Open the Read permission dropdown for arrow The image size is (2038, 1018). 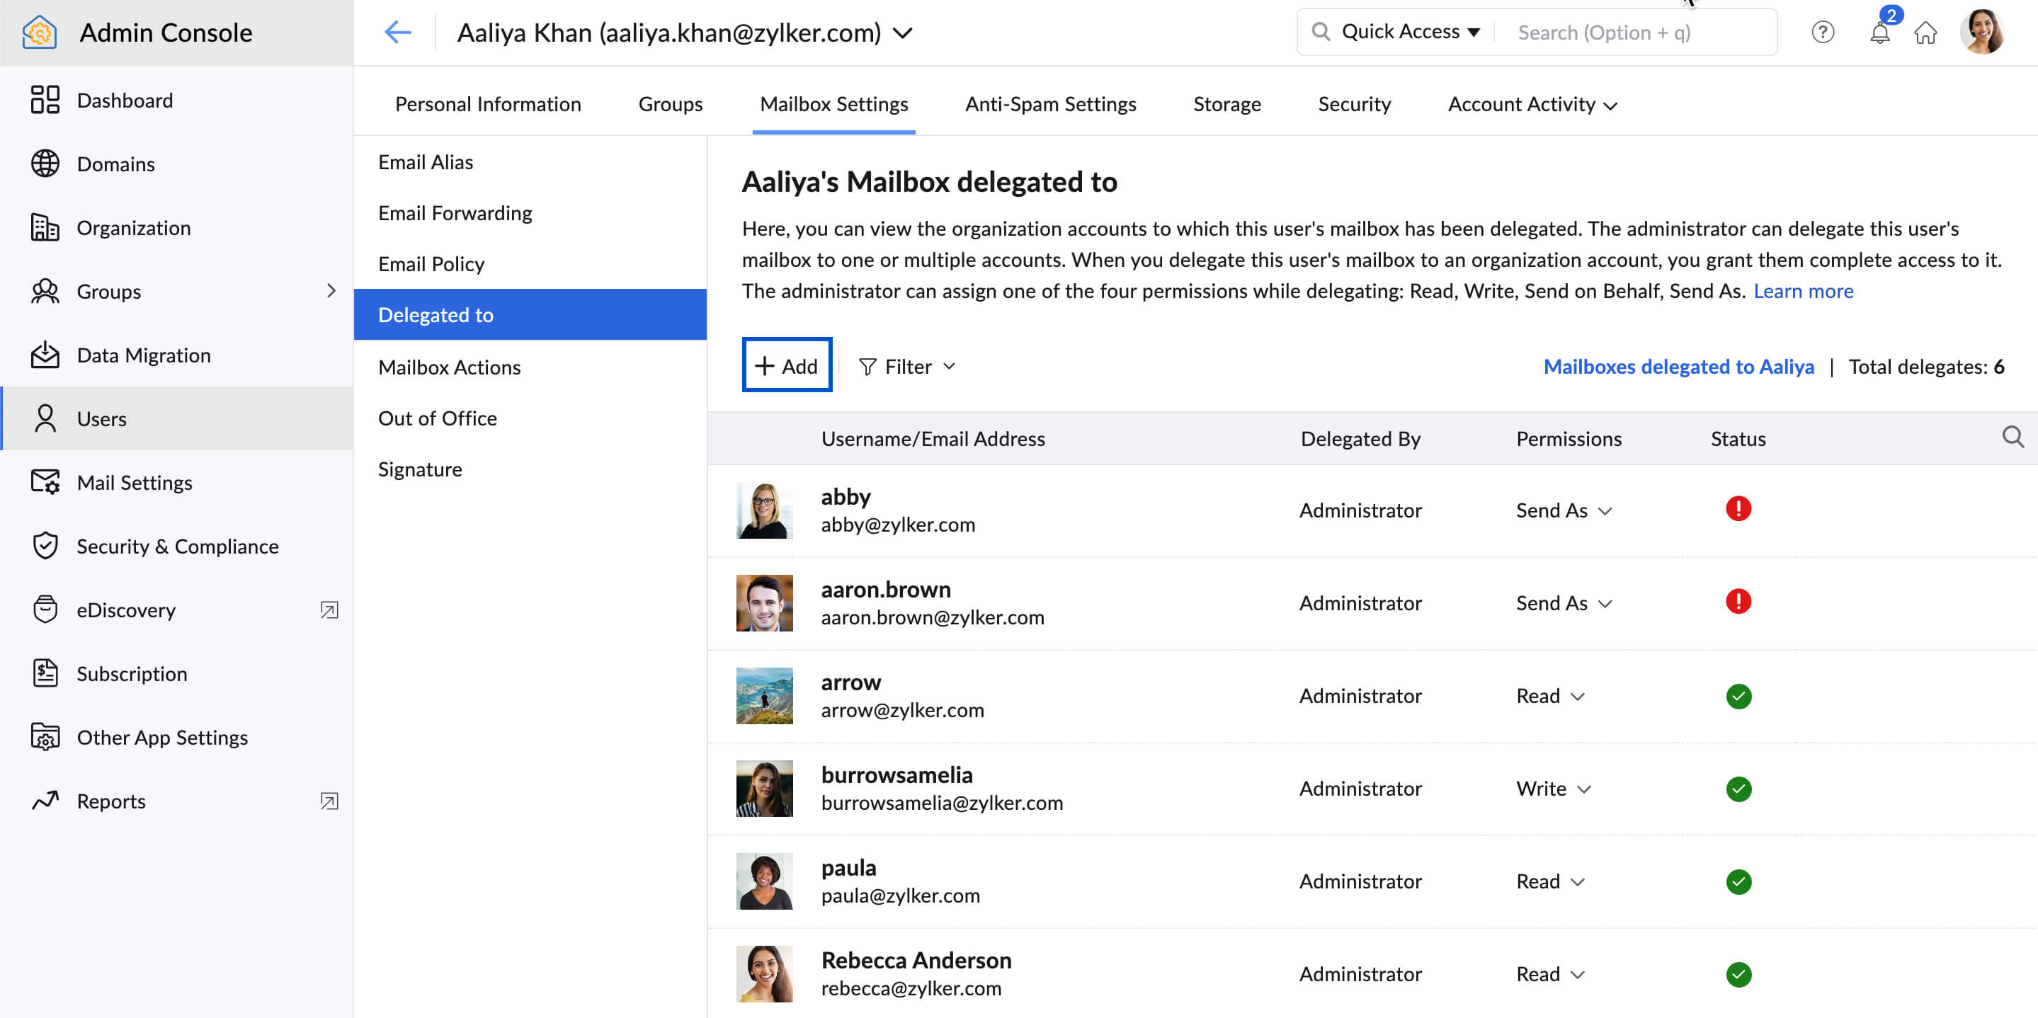tap(1551, 695)
